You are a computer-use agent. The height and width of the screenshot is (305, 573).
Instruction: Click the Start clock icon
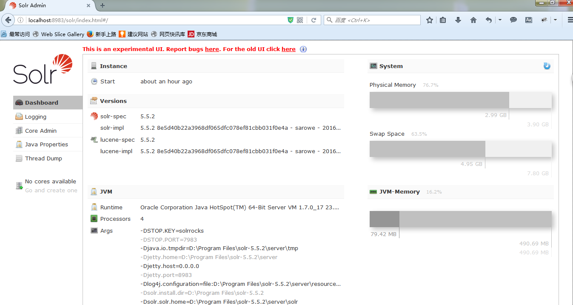pos(94,81)
